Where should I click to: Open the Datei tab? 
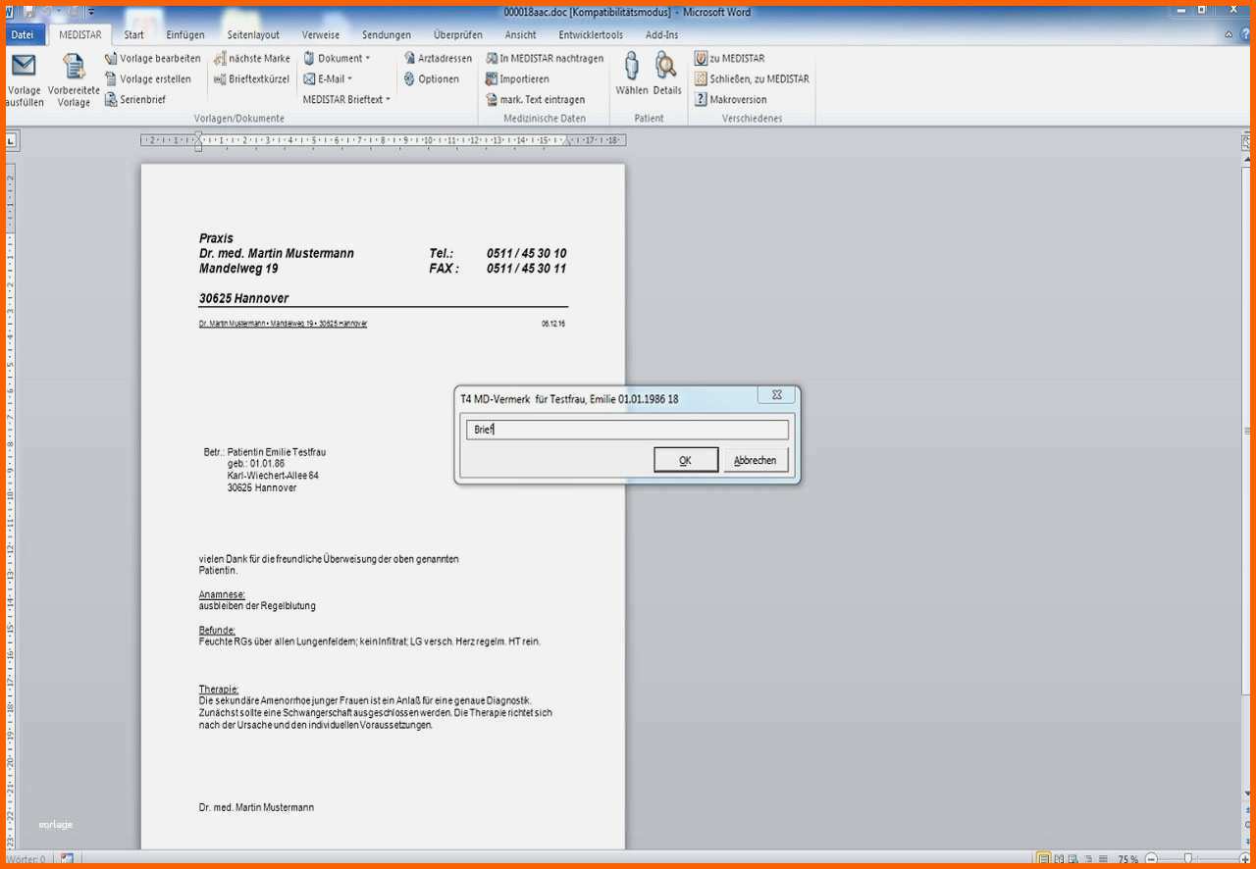click(x=23, y=35)
